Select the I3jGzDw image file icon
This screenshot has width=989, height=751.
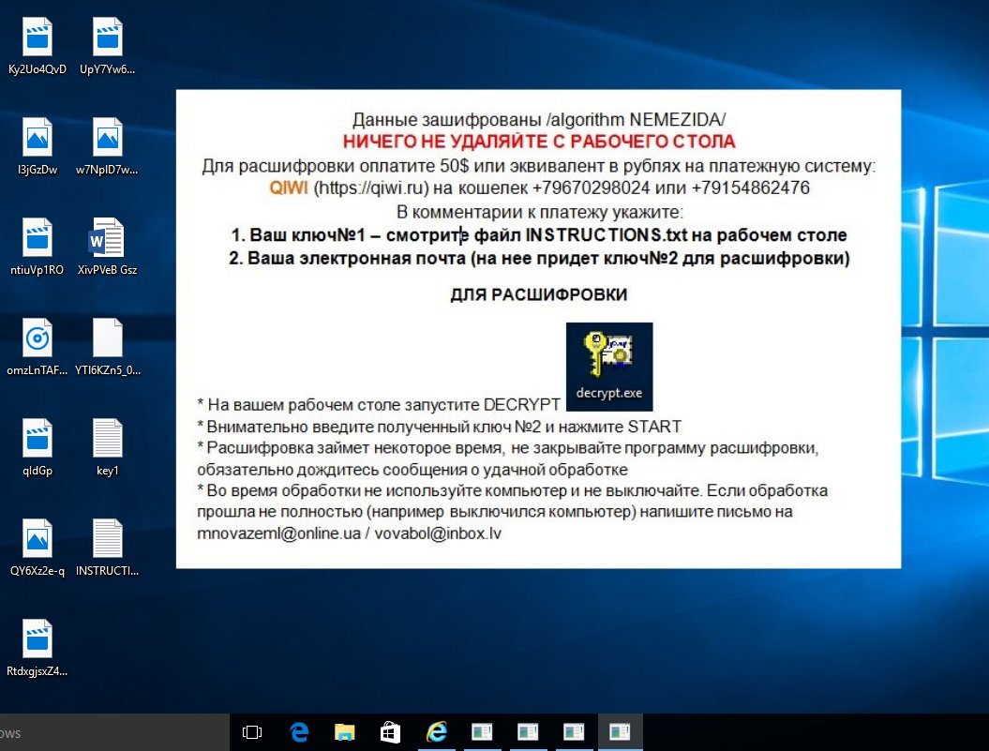(37, 137)
